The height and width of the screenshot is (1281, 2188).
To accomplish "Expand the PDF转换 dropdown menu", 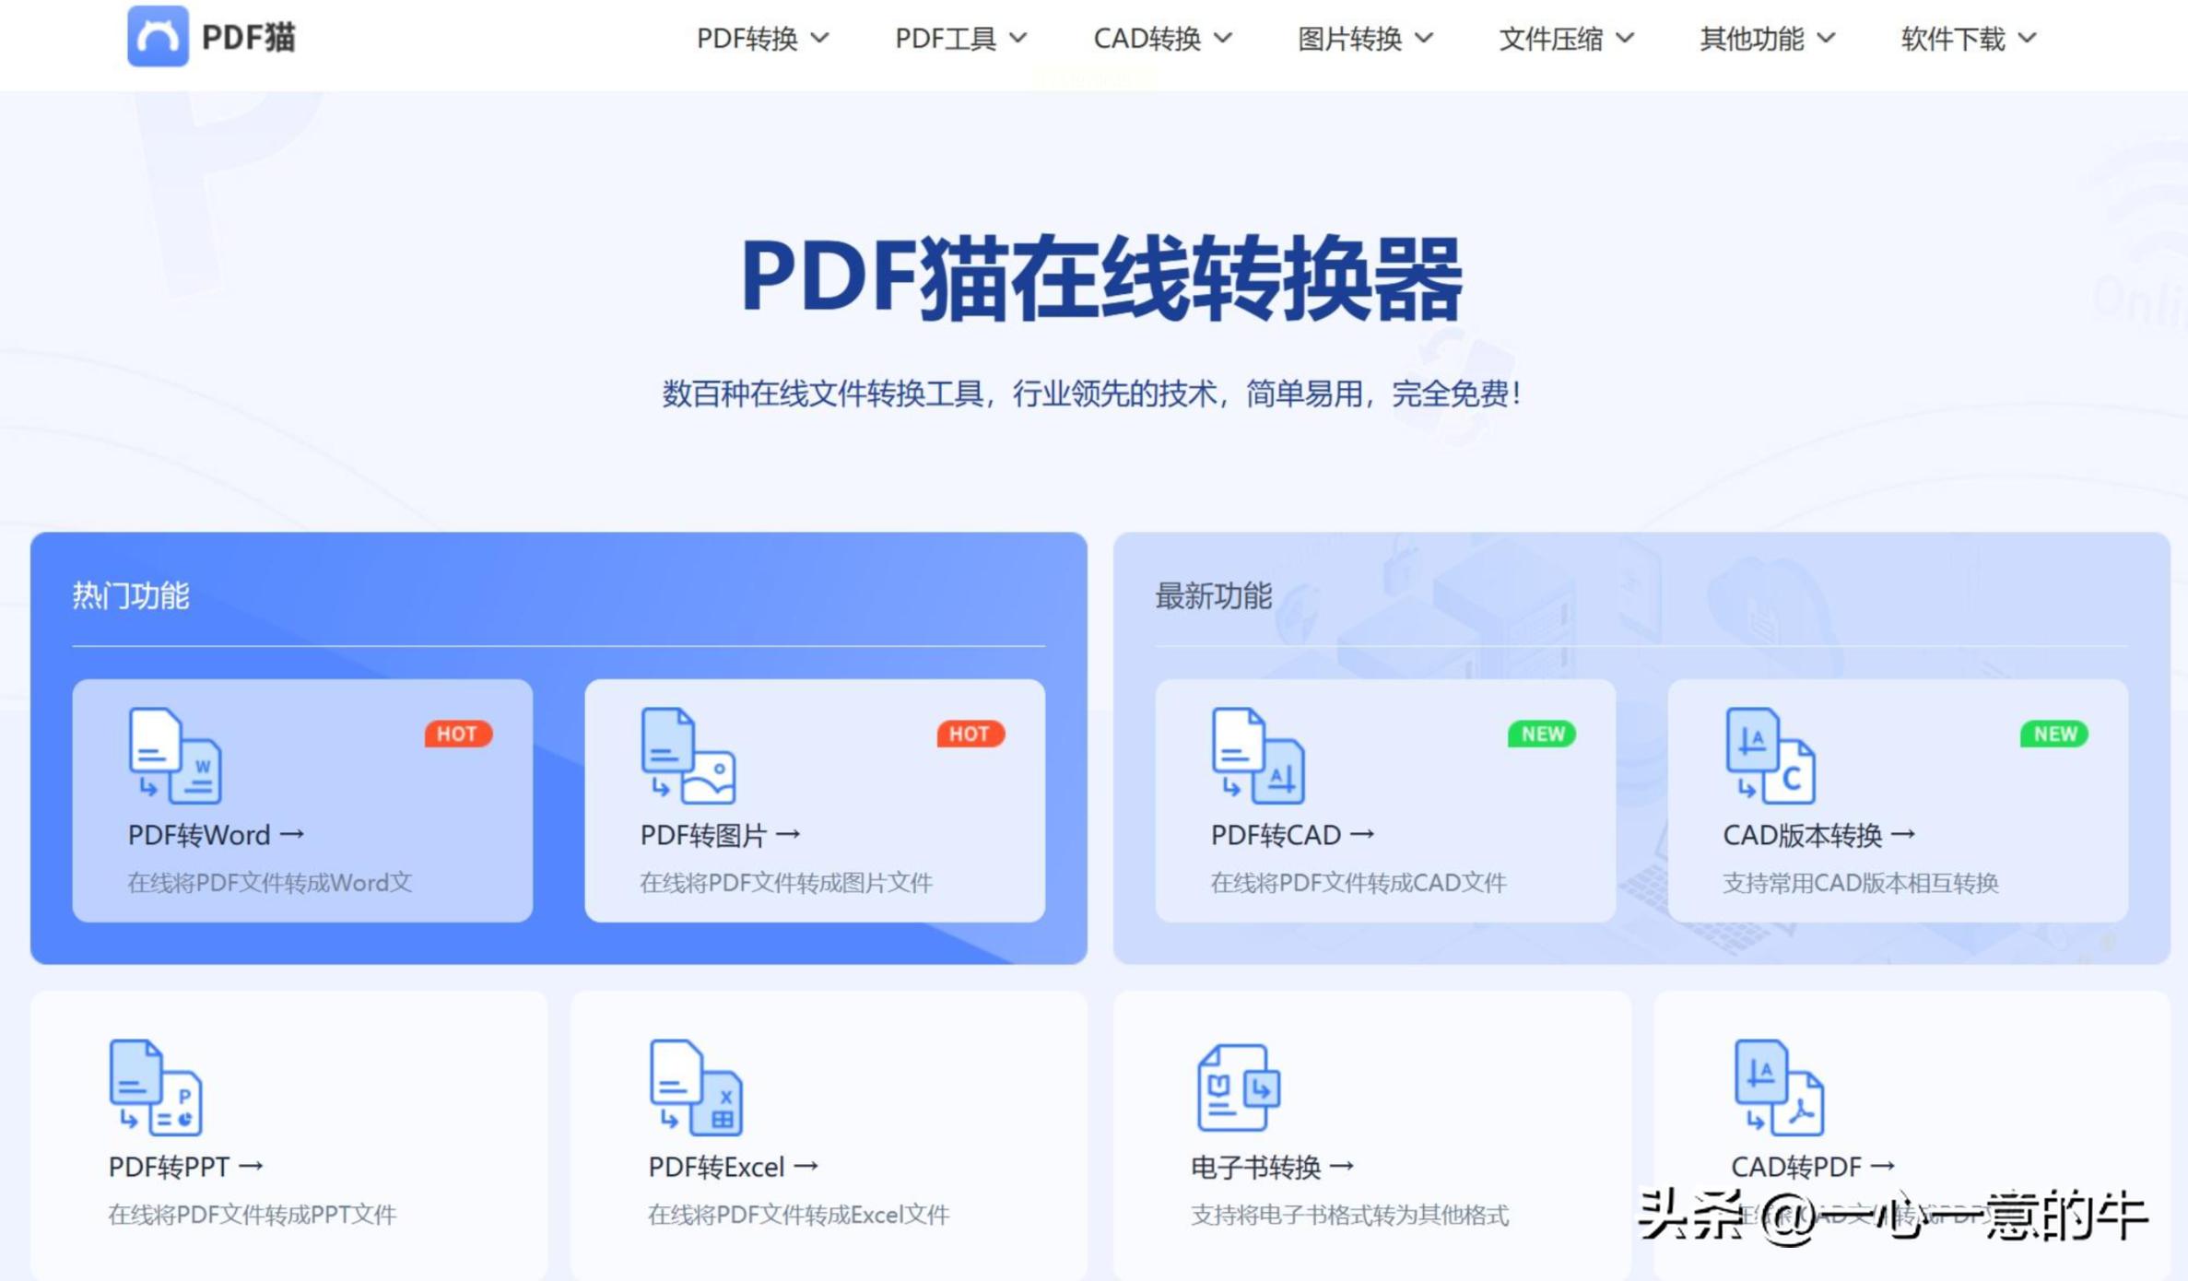I will click(760, 38).
